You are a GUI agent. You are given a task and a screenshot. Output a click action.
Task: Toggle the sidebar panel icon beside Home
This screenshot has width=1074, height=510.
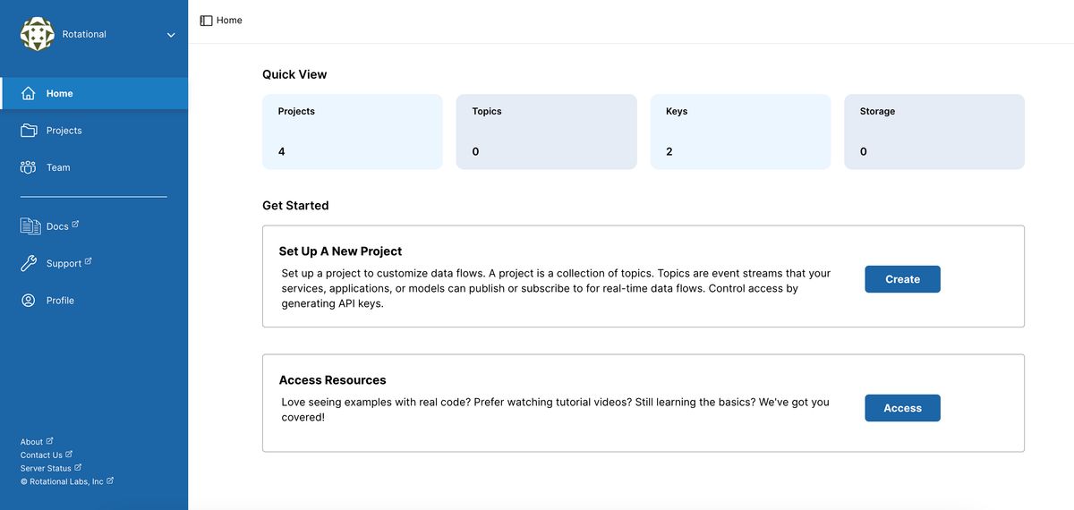click(x=206, y=21)
